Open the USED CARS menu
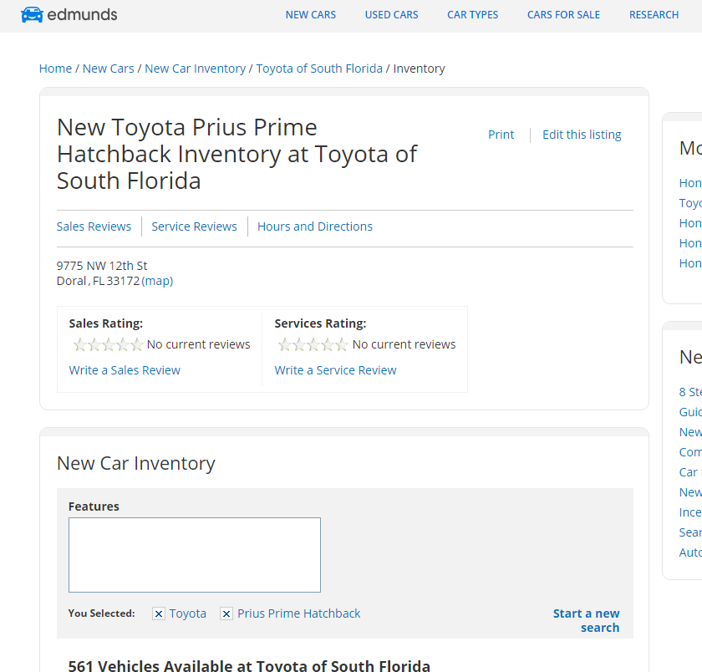 pyautogui.click(x=391, y=15)
